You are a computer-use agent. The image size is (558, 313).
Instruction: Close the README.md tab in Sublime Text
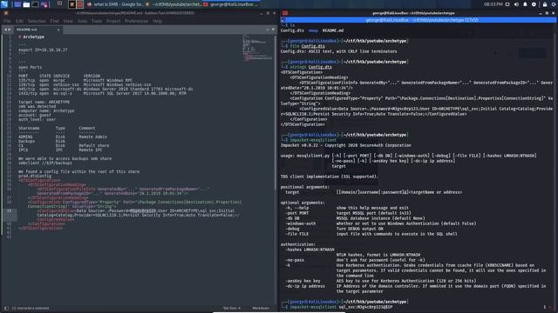coord(58,30)
